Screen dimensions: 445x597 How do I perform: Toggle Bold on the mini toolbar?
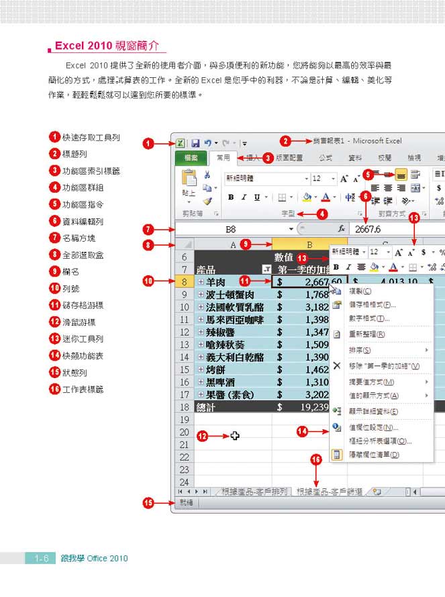(336, 267)
